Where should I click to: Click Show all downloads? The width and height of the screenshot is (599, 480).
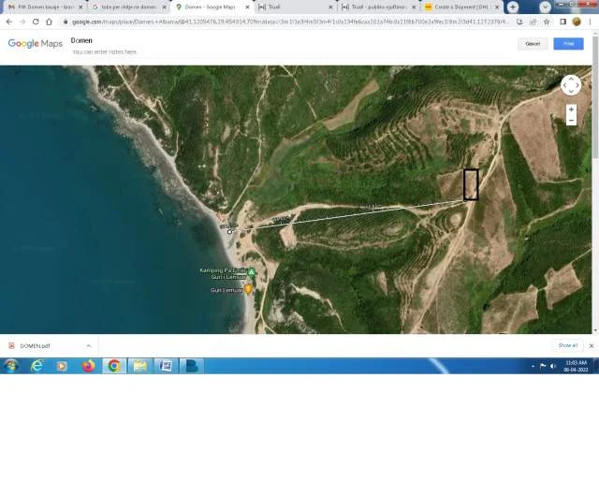tap(567, 345)
